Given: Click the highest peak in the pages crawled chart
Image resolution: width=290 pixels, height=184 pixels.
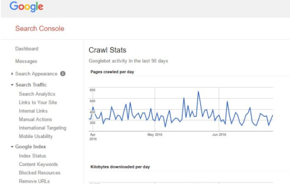Looking at the screenshot, I should point(198,91).
